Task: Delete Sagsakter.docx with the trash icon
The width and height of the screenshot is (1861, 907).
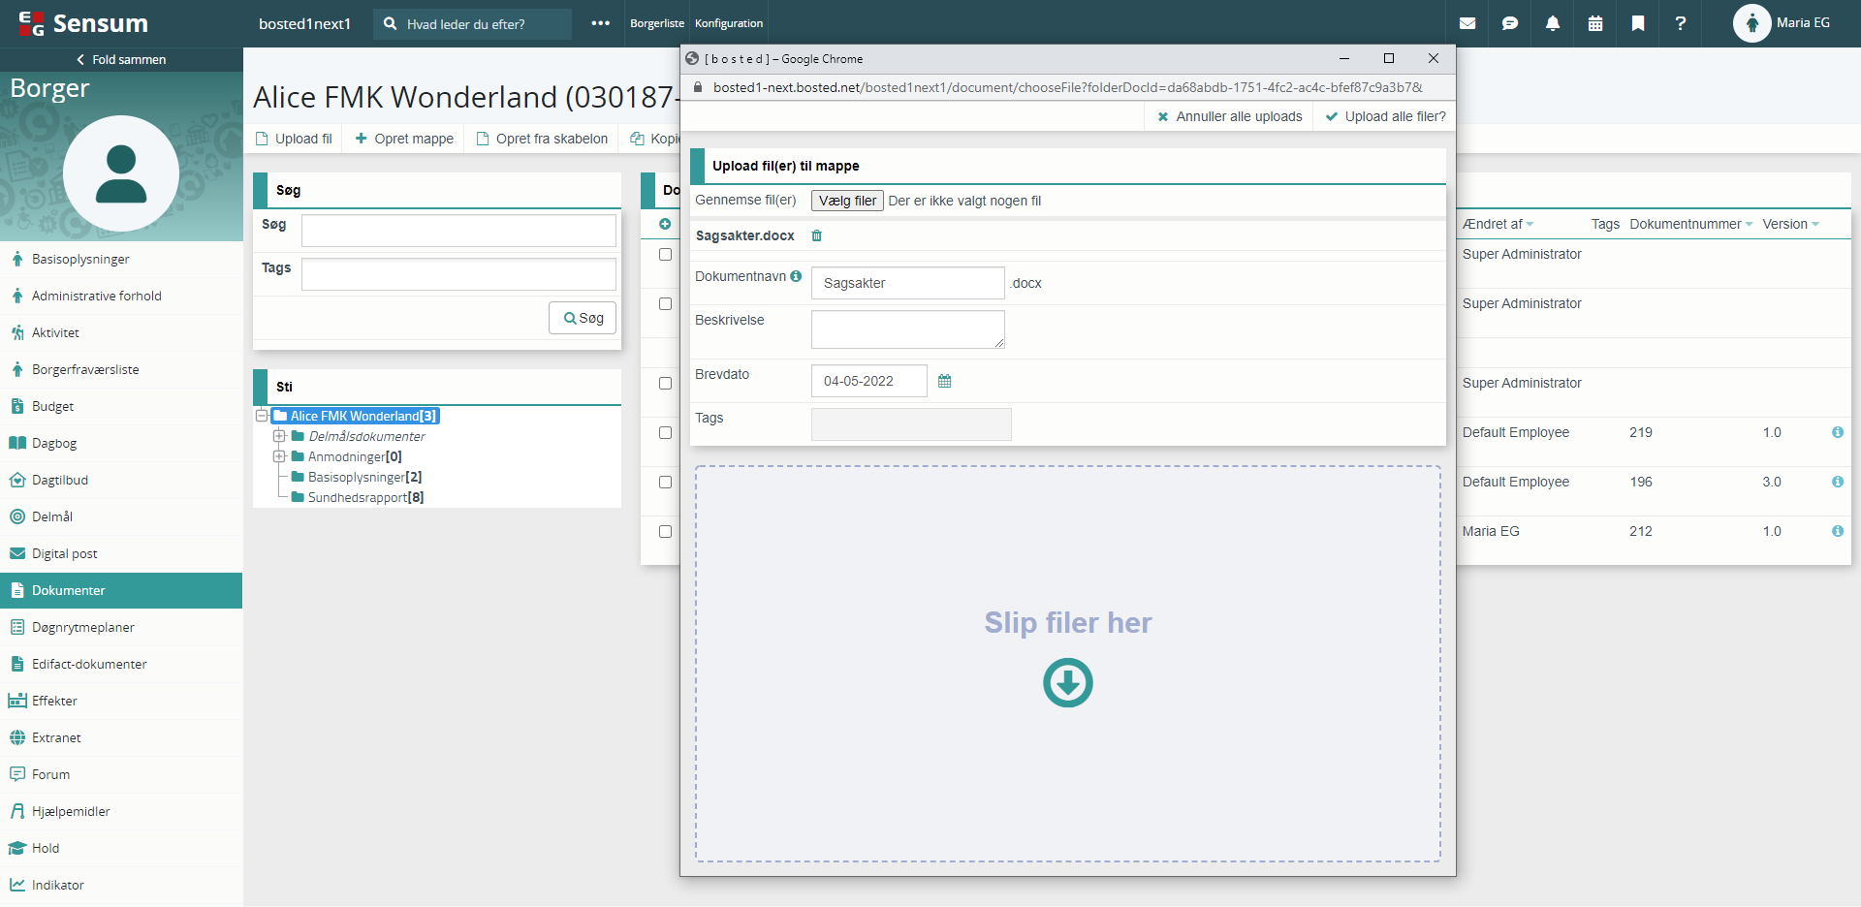Action: tap(816, 235)
